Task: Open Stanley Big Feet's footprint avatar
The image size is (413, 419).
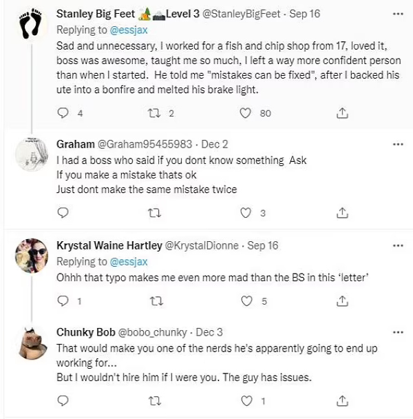Action: (x=30, y=26)
